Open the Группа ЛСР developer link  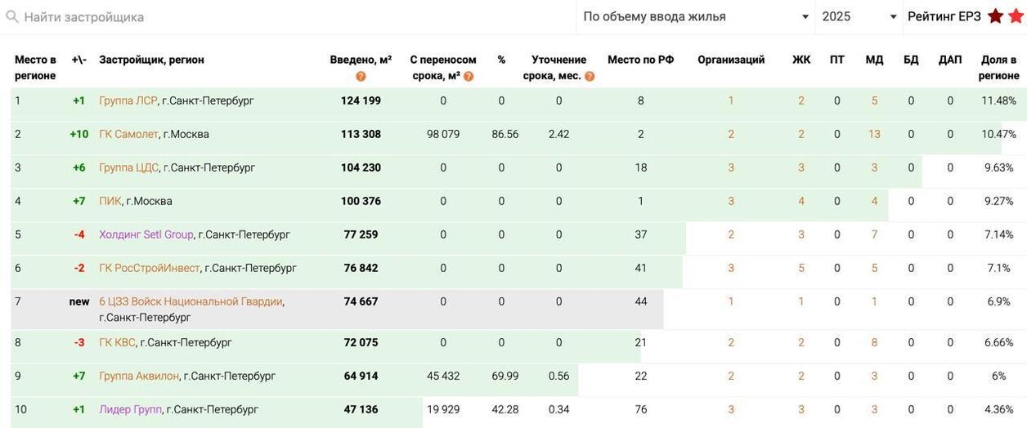pyautogui.click(x=128, y=101)
